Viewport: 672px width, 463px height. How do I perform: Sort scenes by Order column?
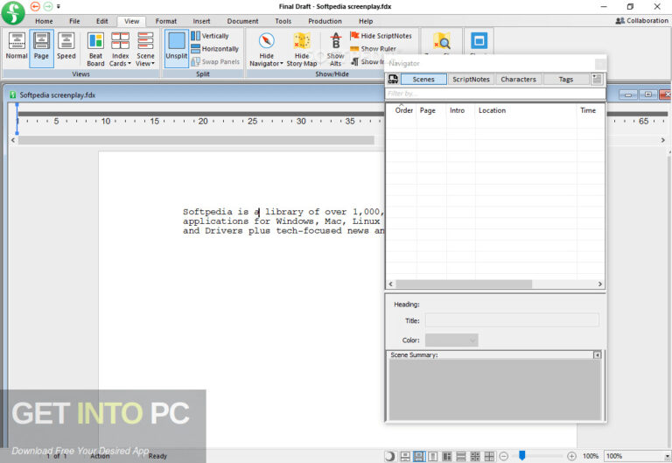coord(403,110)
